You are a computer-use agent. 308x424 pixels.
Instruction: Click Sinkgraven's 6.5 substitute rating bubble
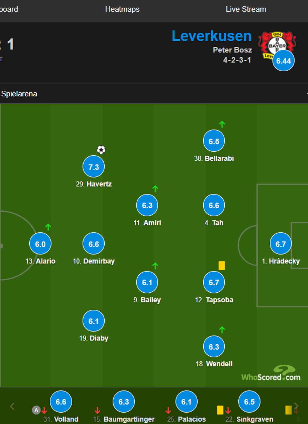[x=249, y=402]
